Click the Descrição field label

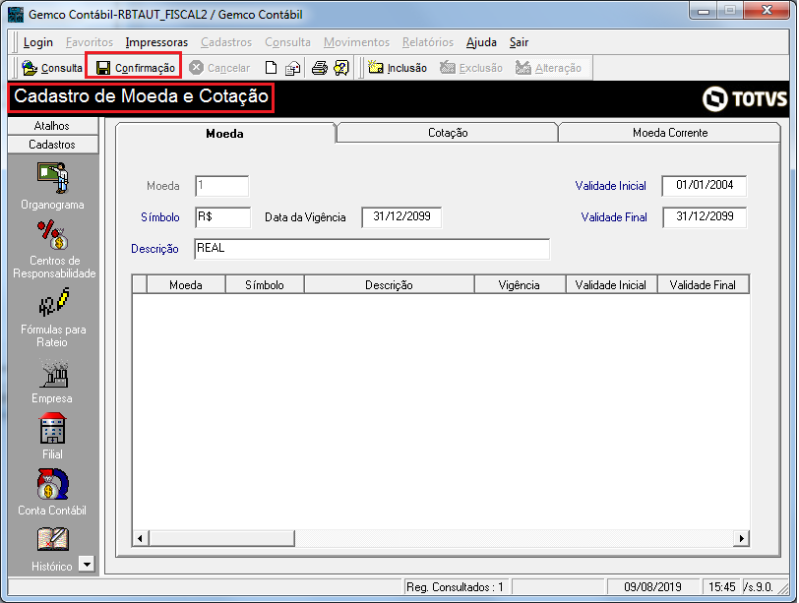[154, 249]
